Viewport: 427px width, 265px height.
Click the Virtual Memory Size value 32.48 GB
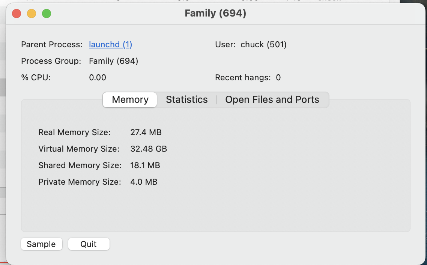click(x=149, y=149)
